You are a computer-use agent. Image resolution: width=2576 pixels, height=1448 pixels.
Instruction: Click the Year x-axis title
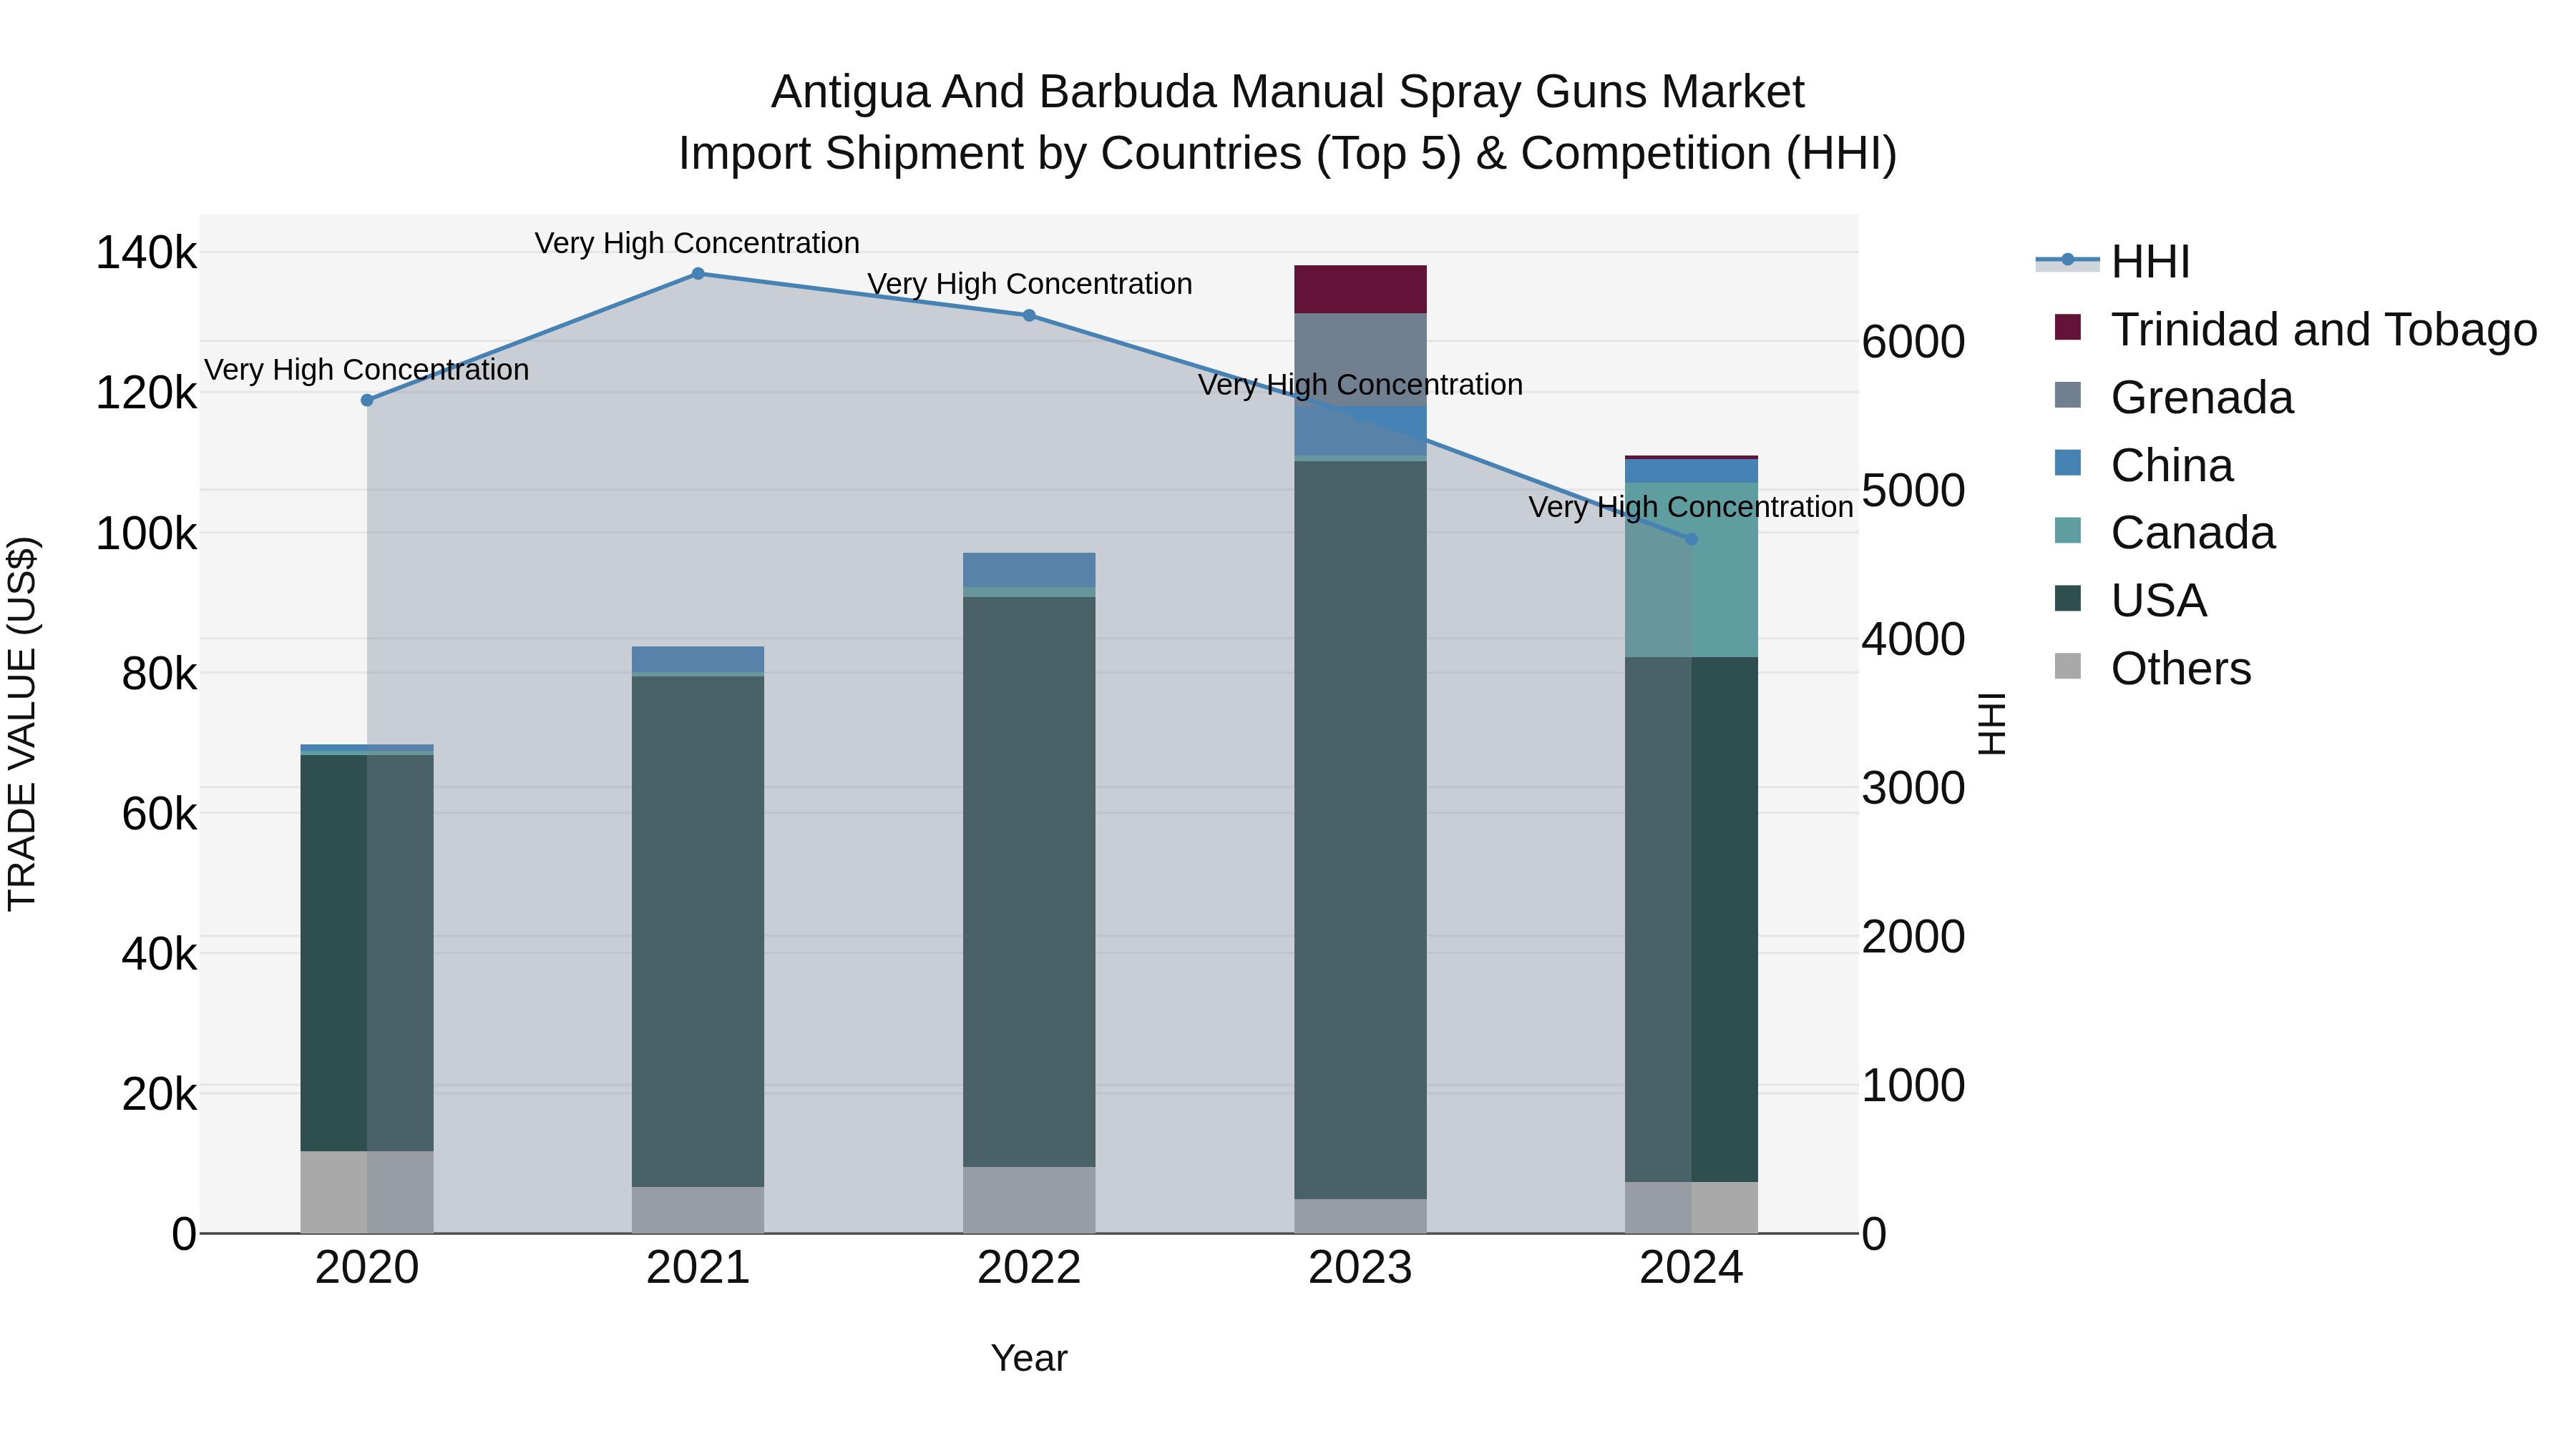pos(1029,1359)
